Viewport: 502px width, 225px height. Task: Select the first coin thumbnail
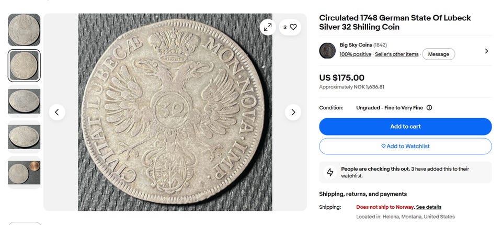click(24, 30)
